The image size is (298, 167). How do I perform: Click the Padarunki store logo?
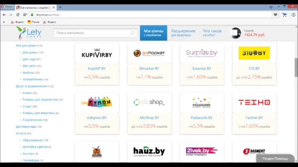pos(202,103)
